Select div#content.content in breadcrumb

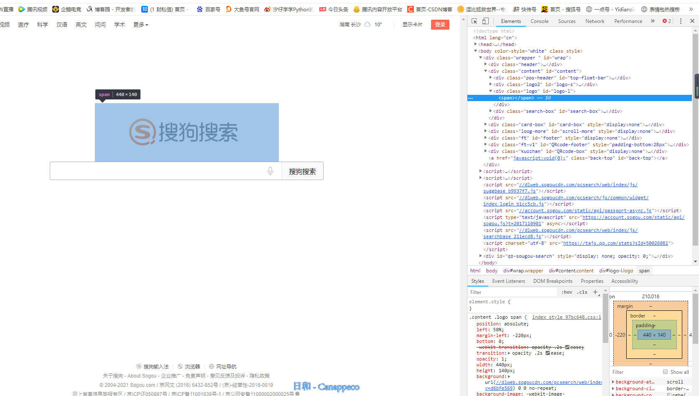click(x=571, y=271)
